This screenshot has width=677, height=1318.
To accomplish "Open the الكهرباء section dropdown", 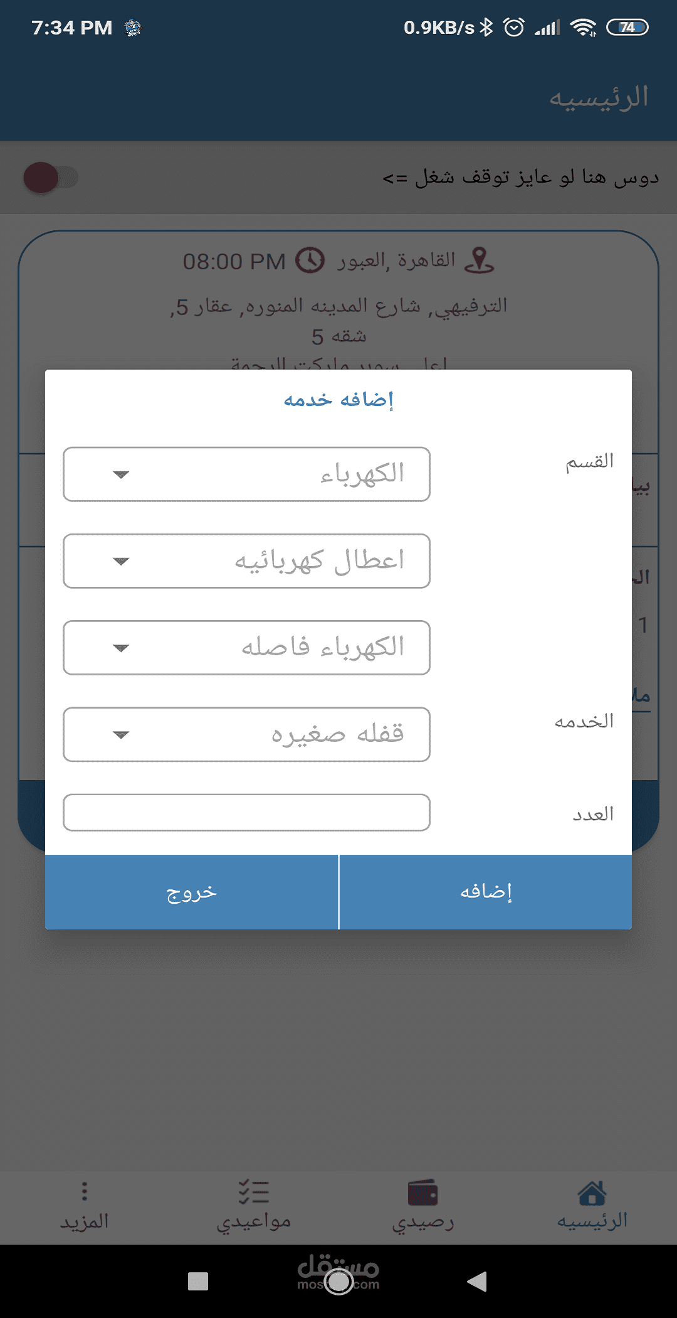I will click(246, 474).
